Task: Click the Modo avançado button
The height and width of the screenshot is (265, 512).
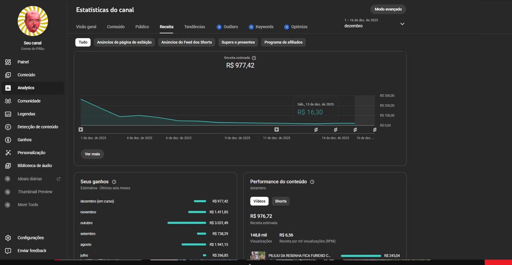Action: tap(388, 9)
